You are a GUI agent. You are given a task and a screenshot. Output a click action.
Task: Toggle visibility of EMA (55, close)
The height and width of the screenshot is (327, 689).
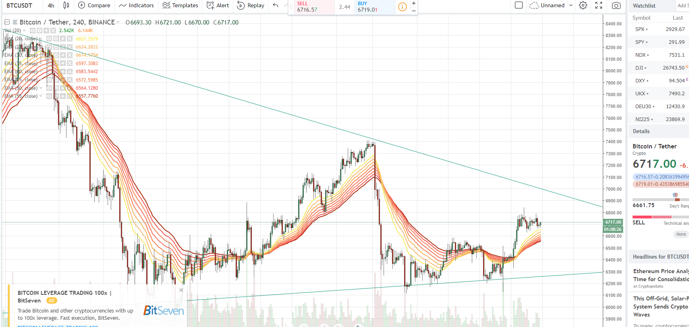coord(49,96)
